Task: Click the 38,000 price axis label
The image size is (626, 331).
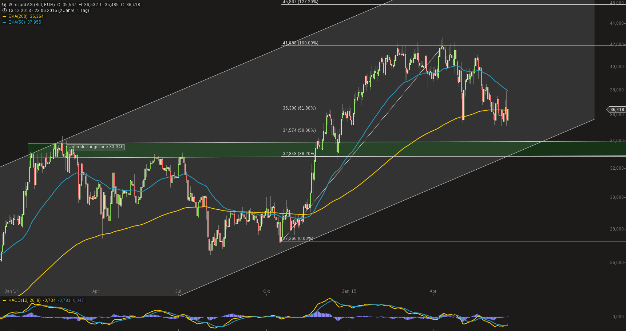Action: click(x=617, y=90)
